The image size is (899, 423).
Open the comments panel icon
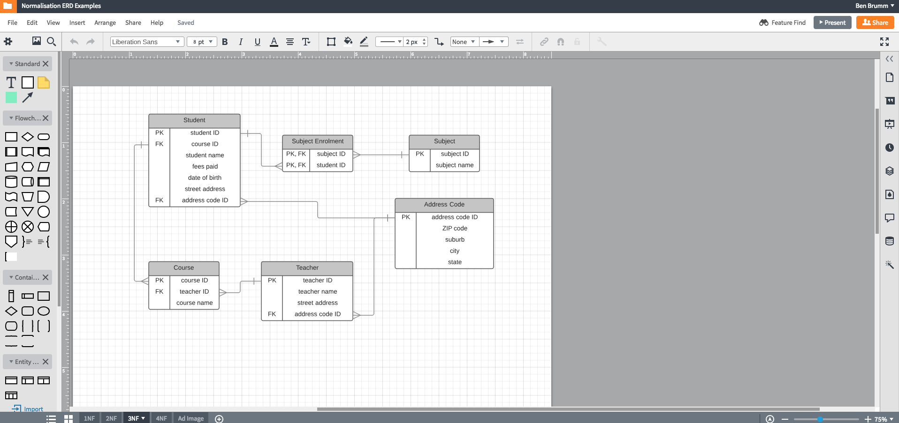click(x=889, y=218)
